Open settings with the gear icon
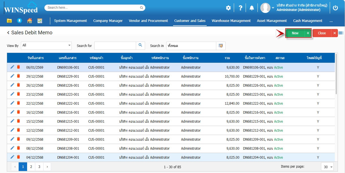The height and width of the screenshot is (173, 345). (228, 8)
